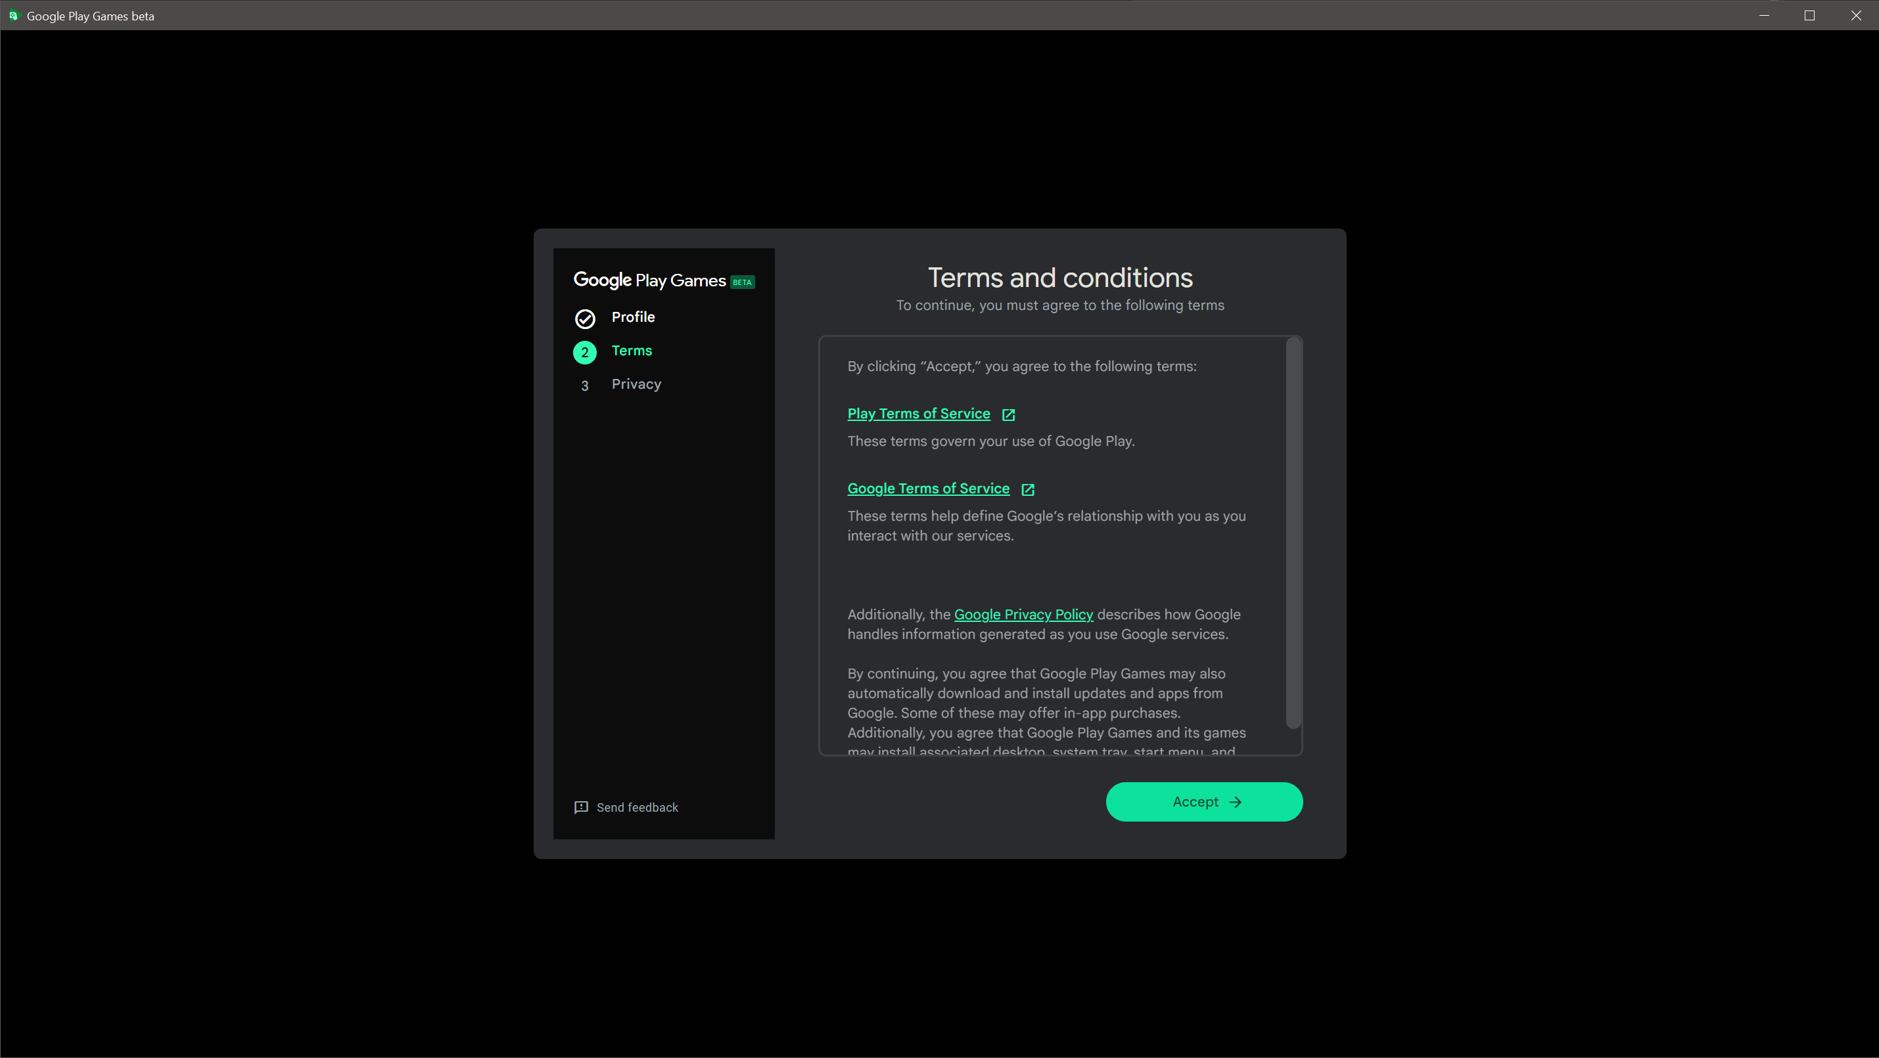Click the Accept button
This screenshot has height=1058, width=1879.
pyautogui.click(x=1203, y=801)
